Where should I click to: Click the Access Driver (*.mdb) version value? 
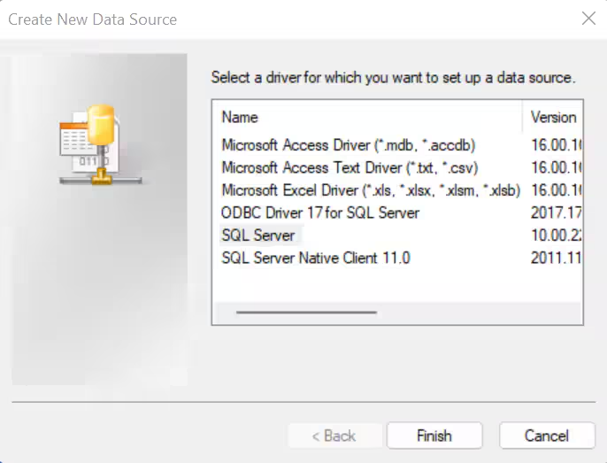pyautogui.click(x=556, y=145)
